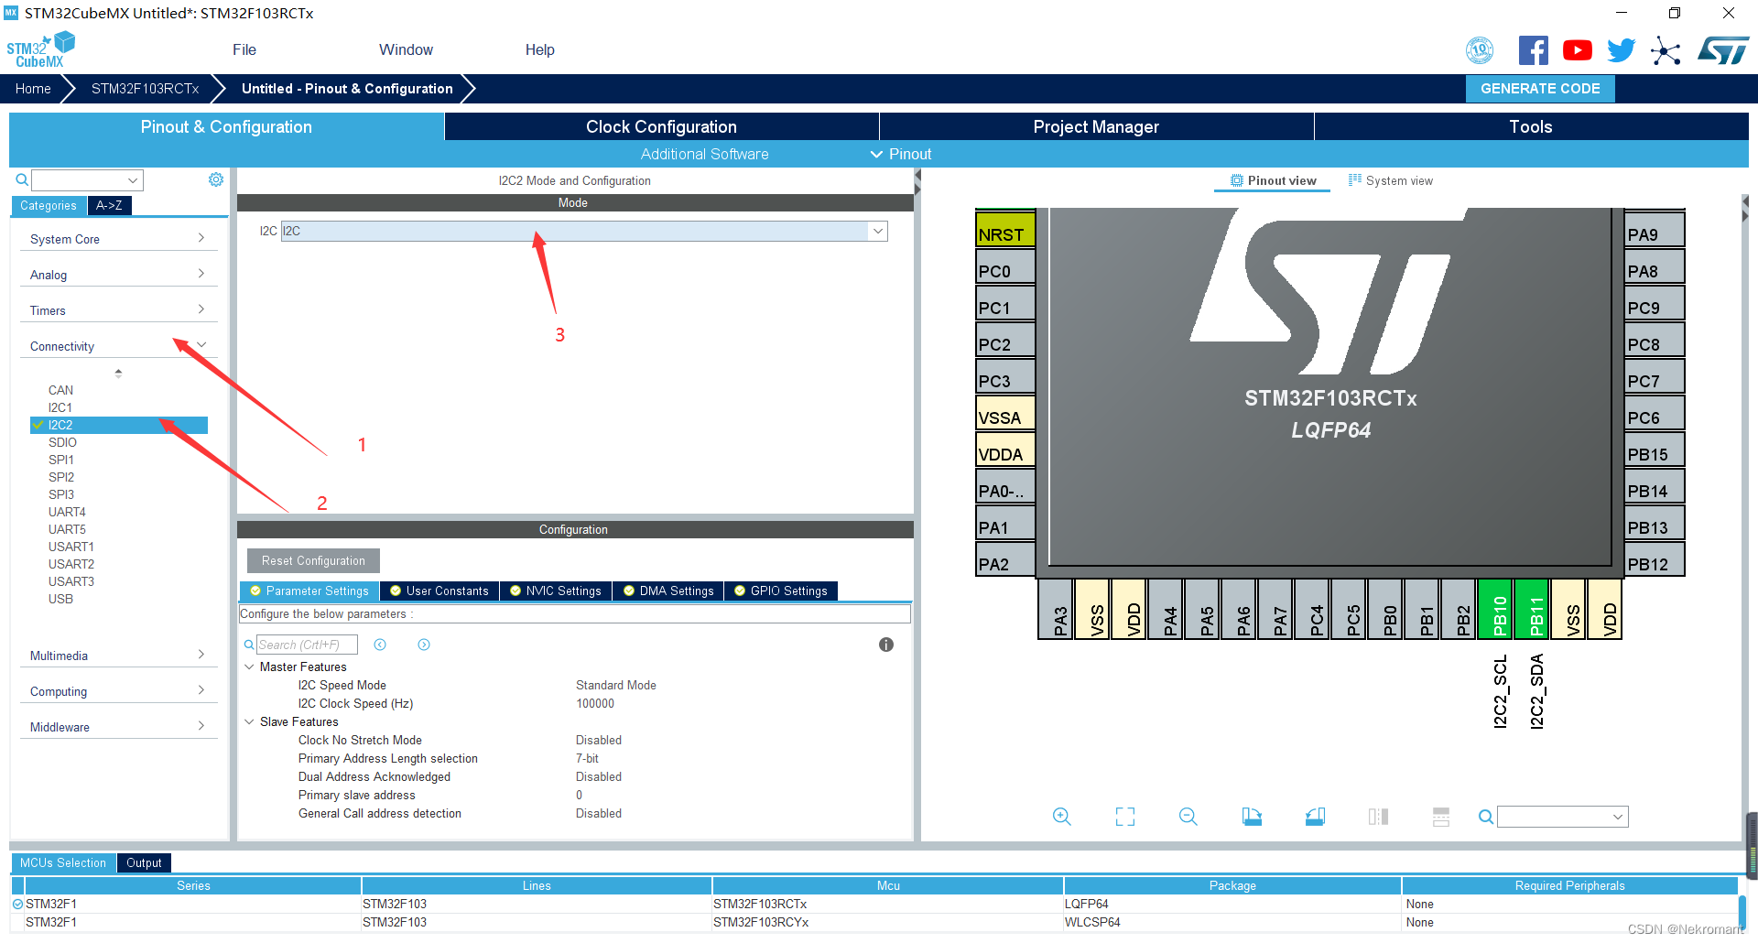Click the parameter search field

click(x=307, y=645)
